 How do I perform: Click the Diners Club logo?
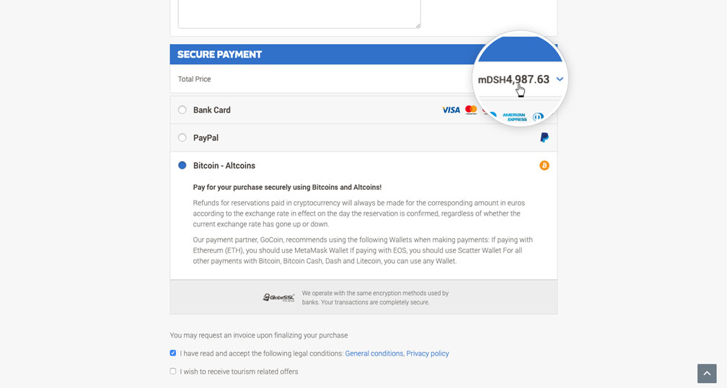[x=538, y=117]
